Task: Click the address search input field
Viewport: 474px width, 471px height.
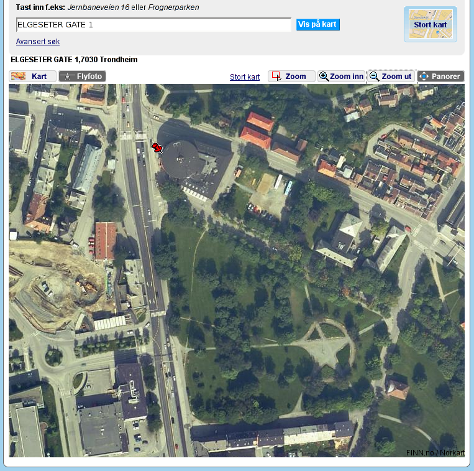Action: 153,24
